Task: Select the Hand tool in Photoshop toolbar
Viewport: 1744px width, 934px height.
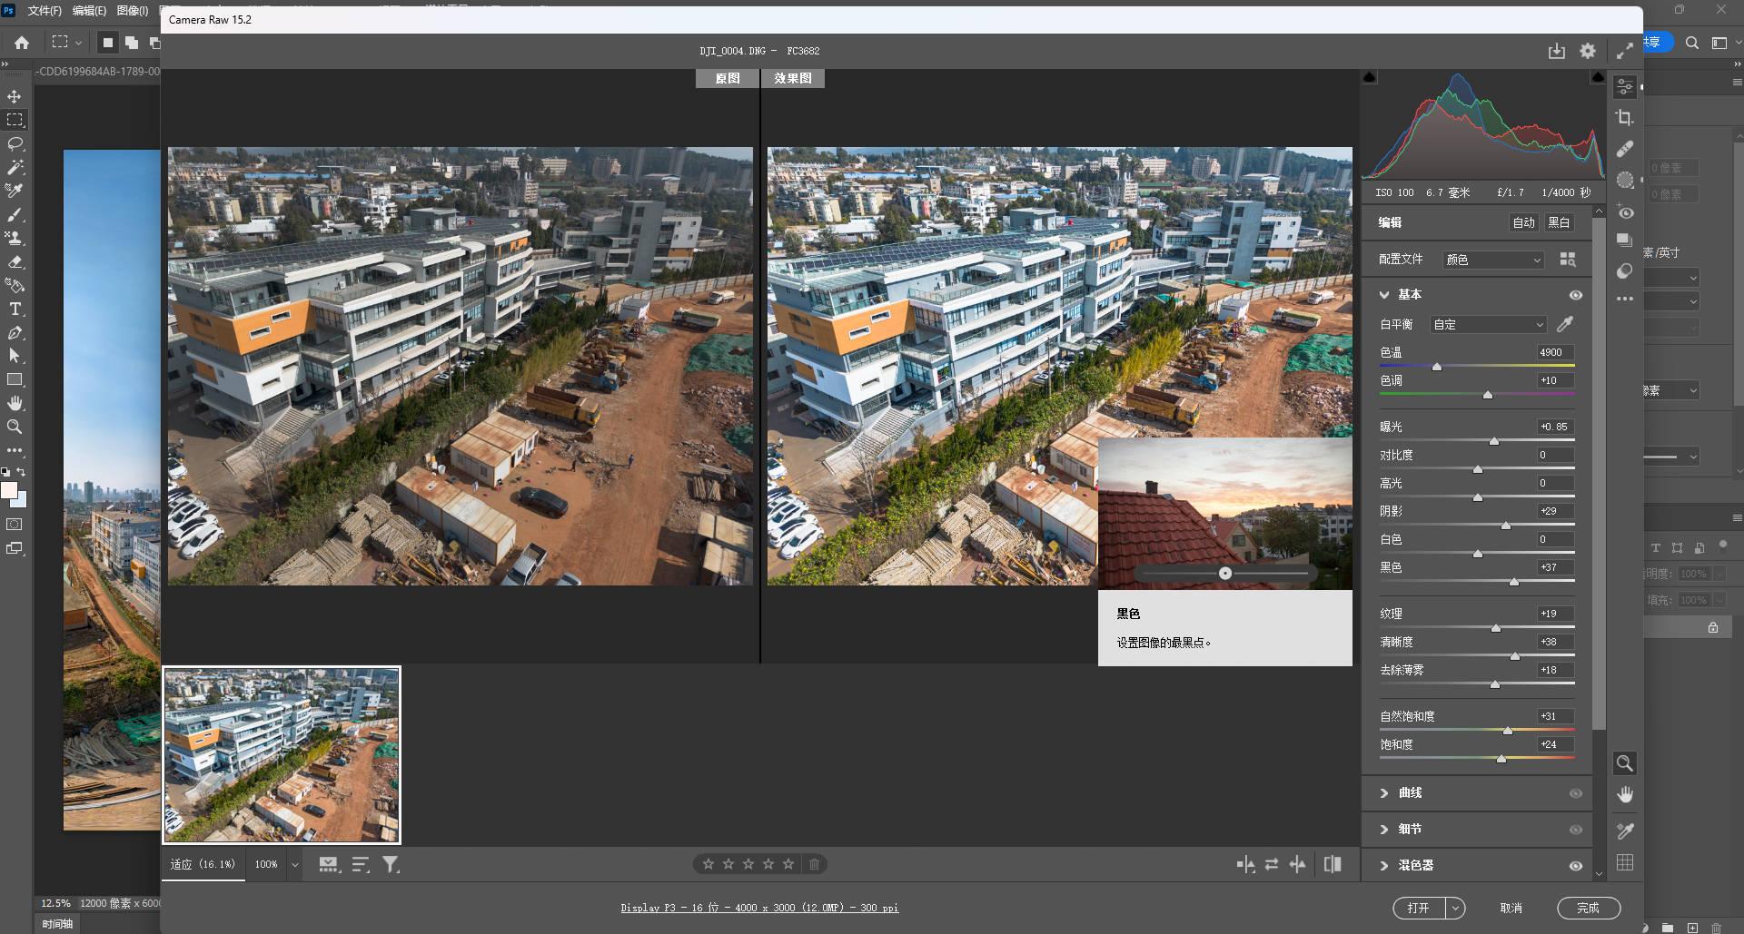Action: click(x=15, y=403)
